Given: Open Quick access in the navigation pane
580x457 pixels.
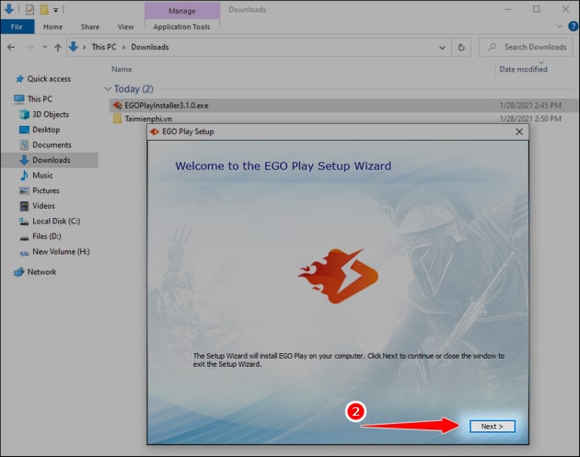Looking at the screenshot, I should click(x=49, y=79).
